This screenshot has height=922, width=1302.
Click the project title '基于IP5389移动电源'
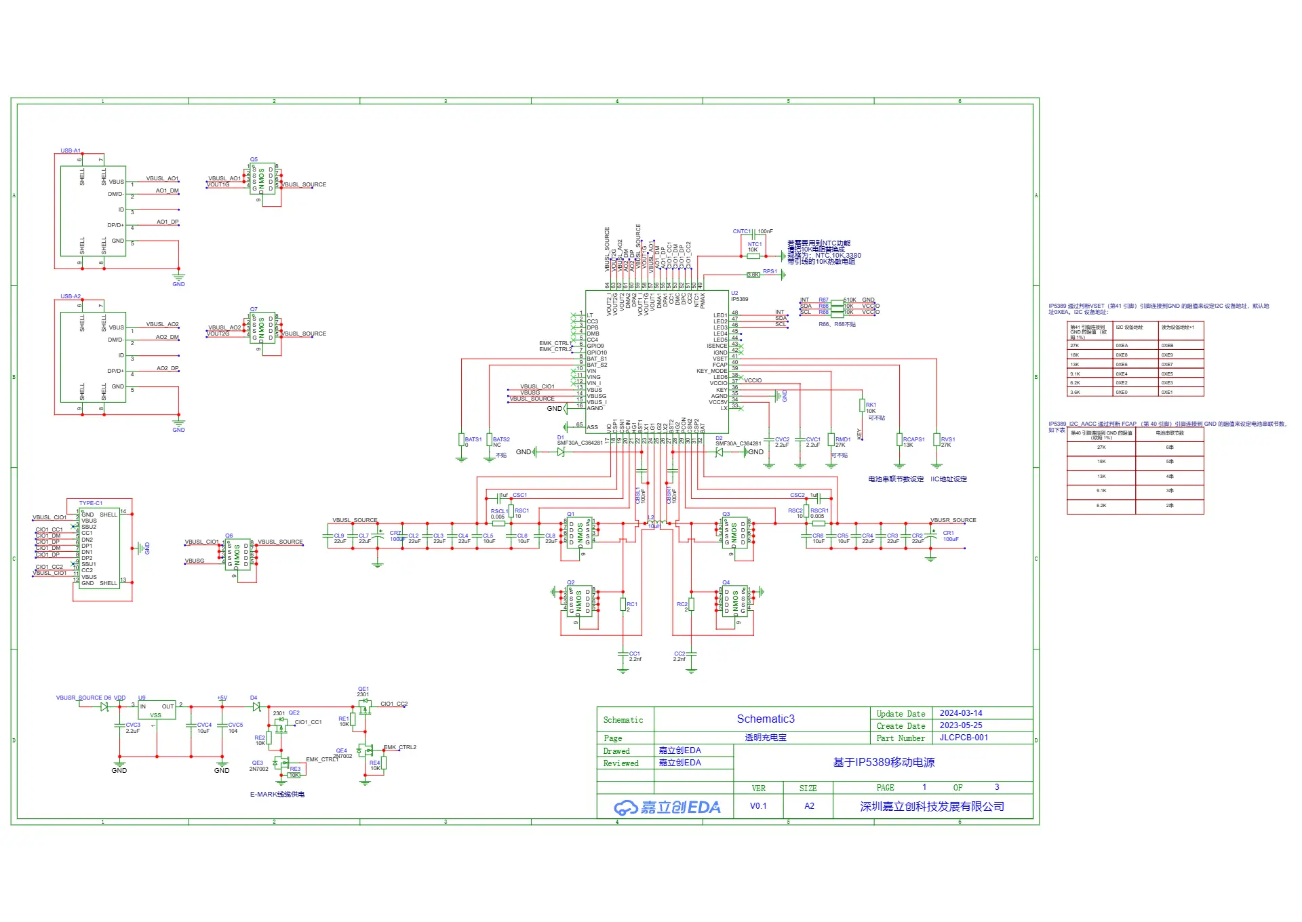click(x=884, y=763)
